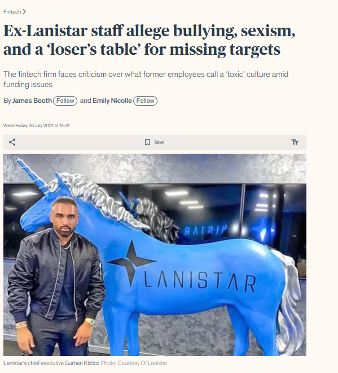Screen dimensions: 338x373
Task: Open the blue unicorn article photo
Action: (155, 255)
